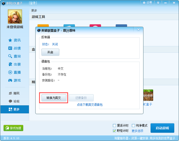
Task: Click the 游戏加速 green button
Action: [13, 128]
